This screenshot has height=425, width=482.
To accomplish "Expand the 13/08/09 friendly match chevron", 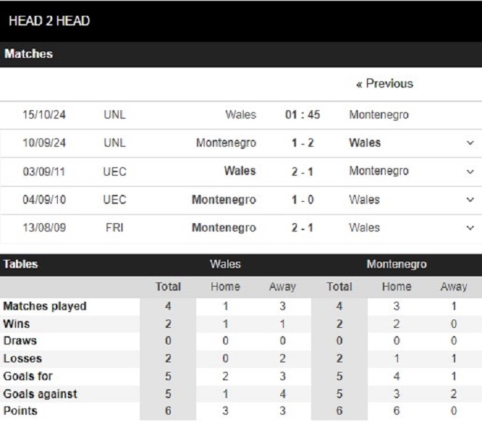I will [470, 228].
